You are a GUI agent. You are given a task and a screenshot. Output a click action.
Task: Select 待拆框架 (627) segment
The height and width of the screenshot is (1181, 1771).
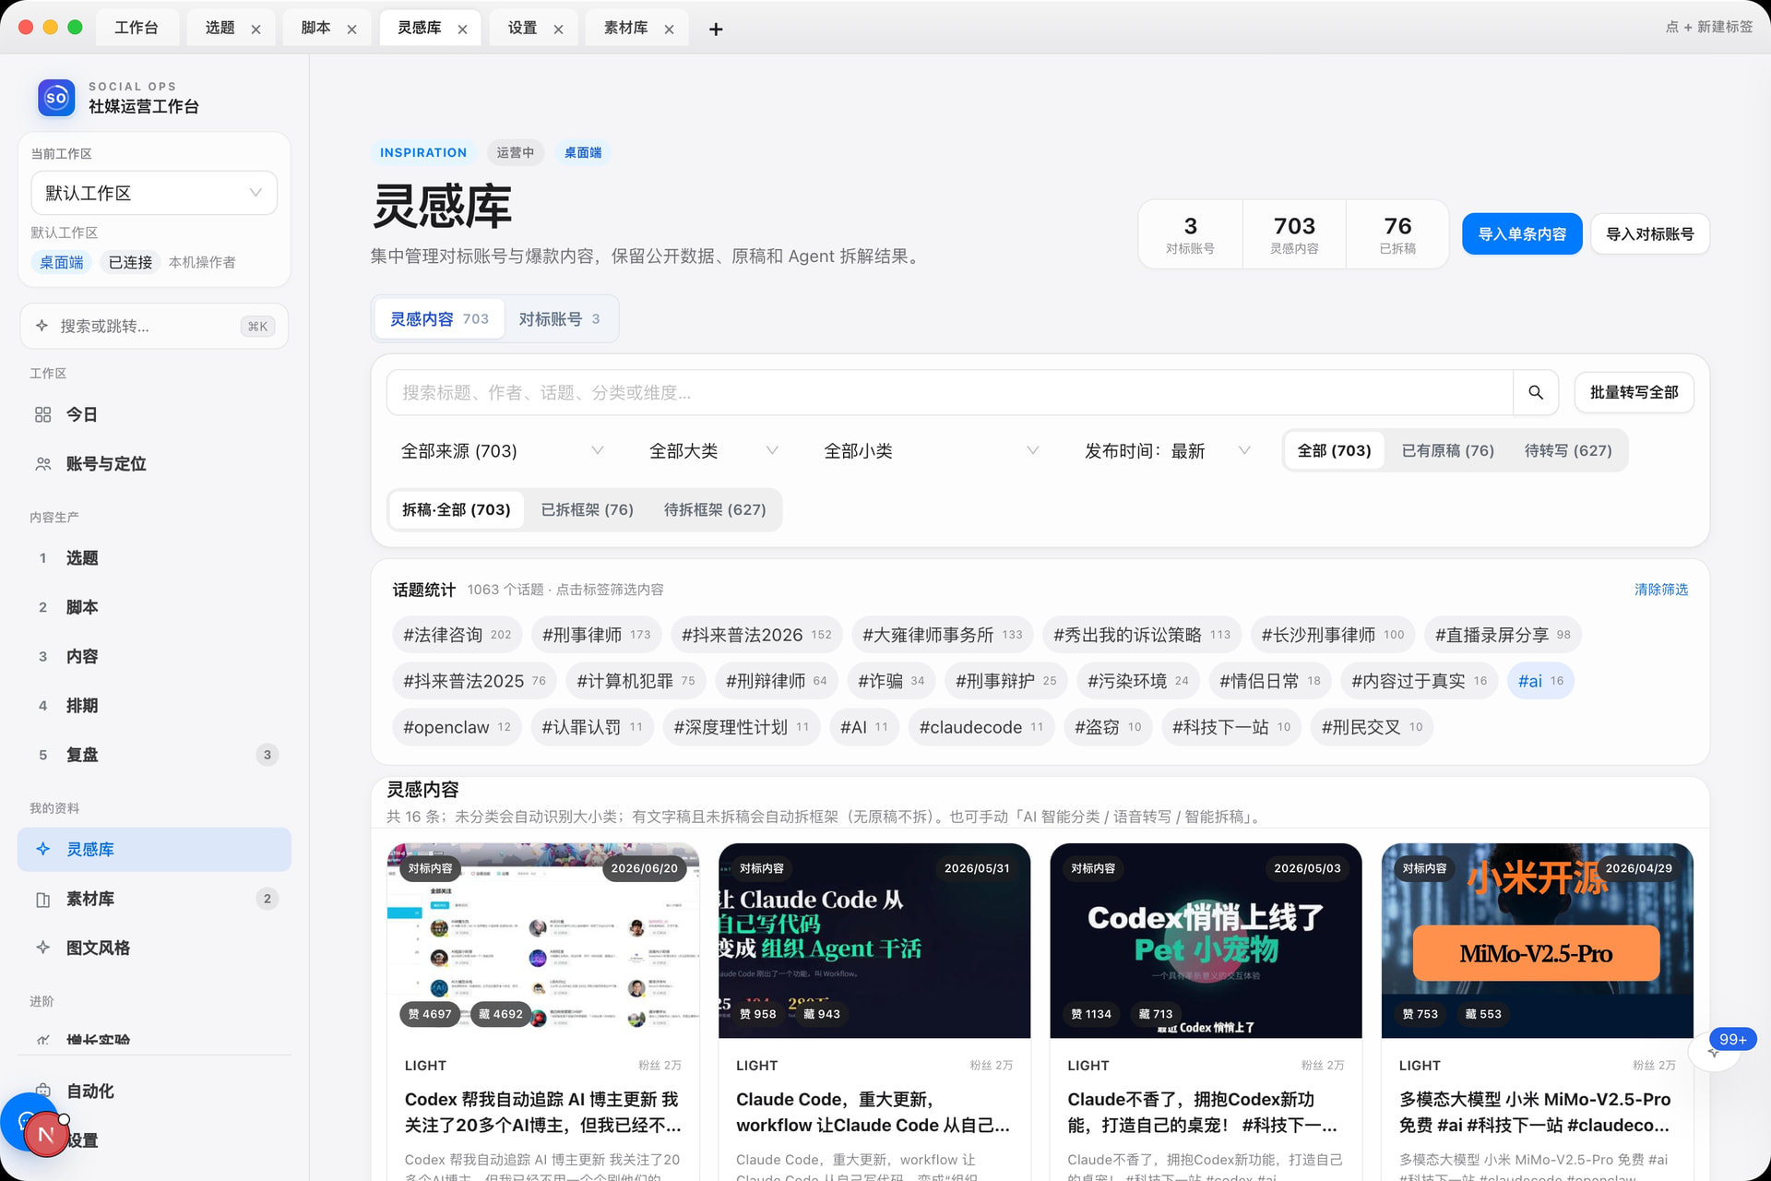tap(715, 510)
